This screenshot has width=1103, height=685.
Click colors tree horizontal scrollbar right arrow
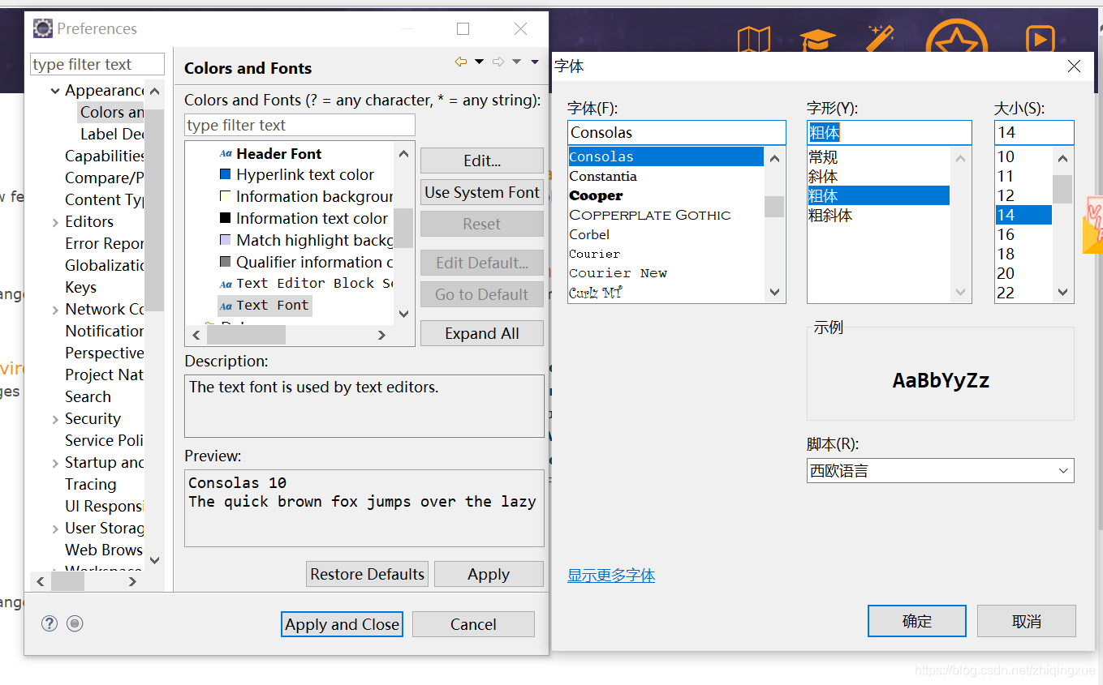point(381,335)
